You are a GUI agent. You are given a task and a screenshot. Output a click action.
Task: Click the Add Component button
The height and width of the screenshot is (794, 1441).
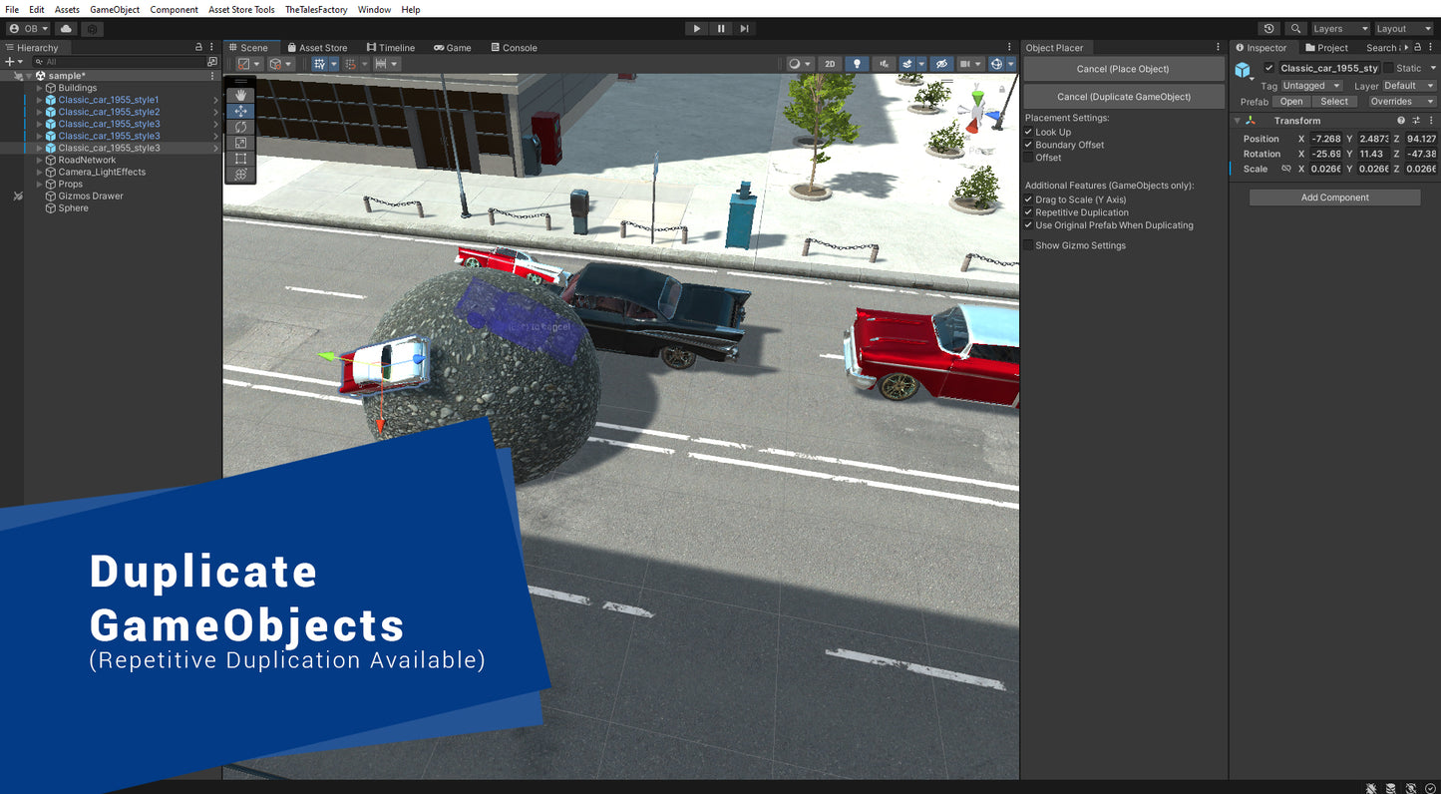1334,198
